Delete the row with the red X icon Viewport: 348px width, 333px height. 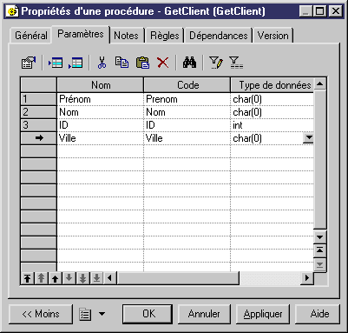click(163, 63)
